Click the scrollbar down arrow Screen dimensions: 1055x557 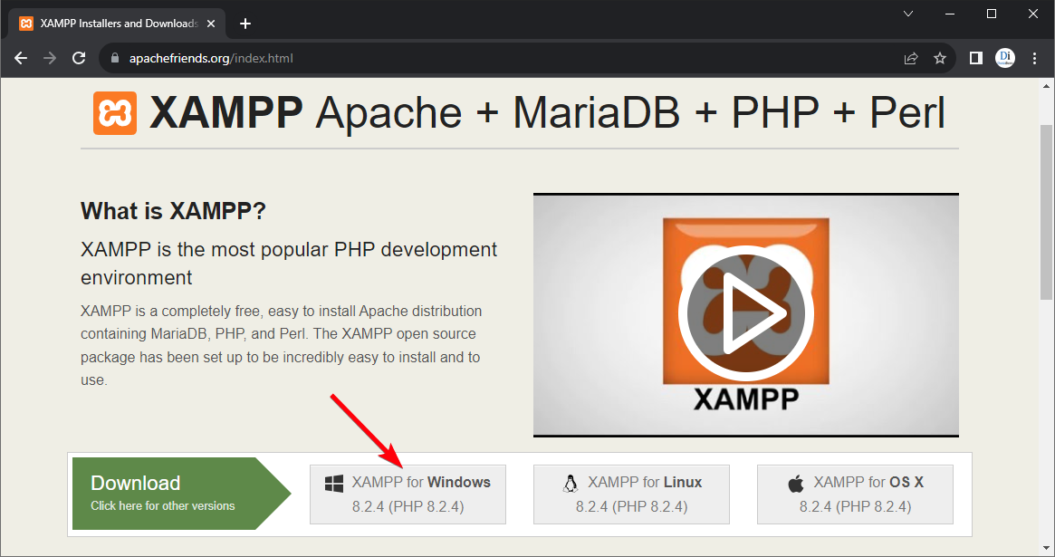1046,548
